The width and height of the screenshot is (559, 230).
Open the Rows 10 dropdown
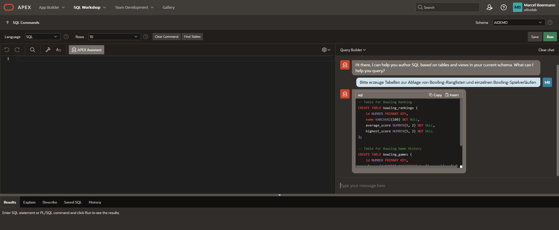(x=114, y=37)
